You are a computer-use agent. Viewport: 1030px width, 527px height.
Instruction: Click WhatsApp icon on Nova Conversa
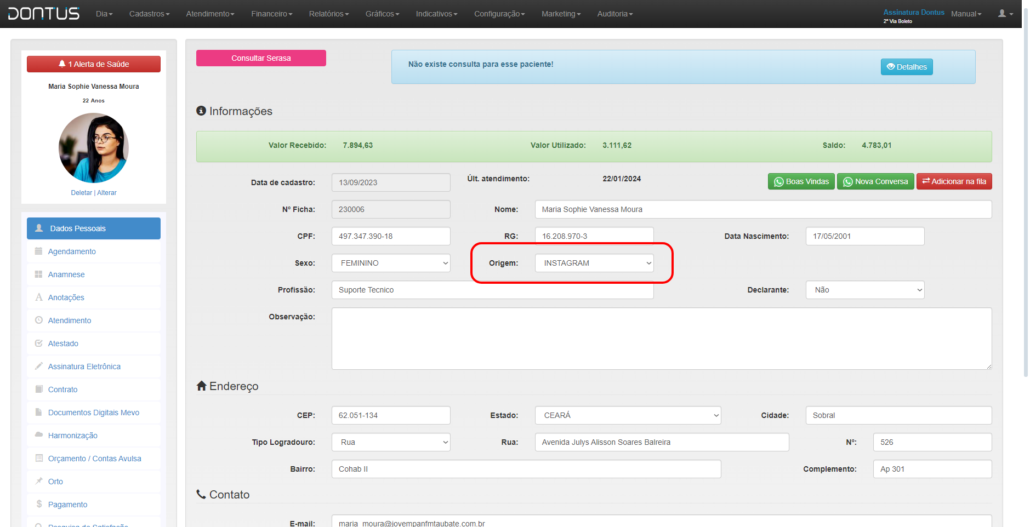pos(847,182)
